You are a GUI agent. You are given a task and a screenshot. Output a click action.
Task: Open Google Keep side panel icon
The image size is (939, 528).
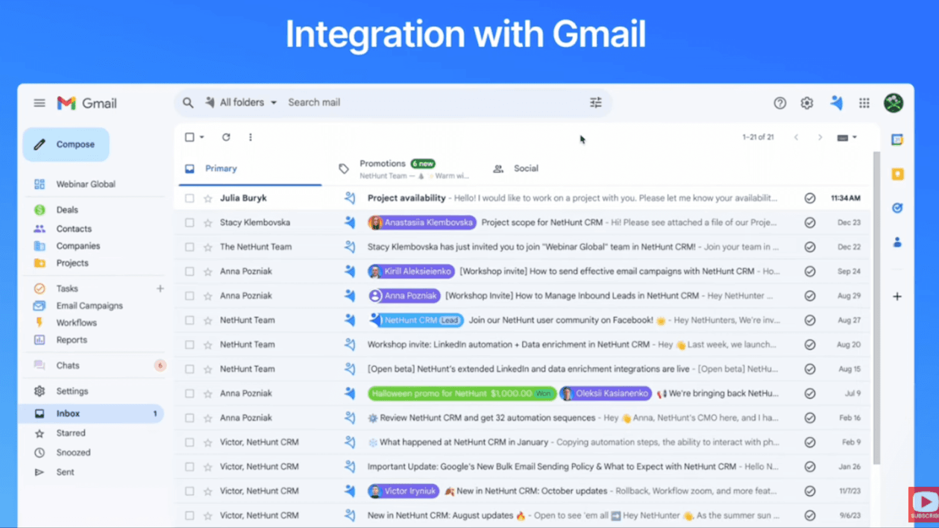(897, 174)
